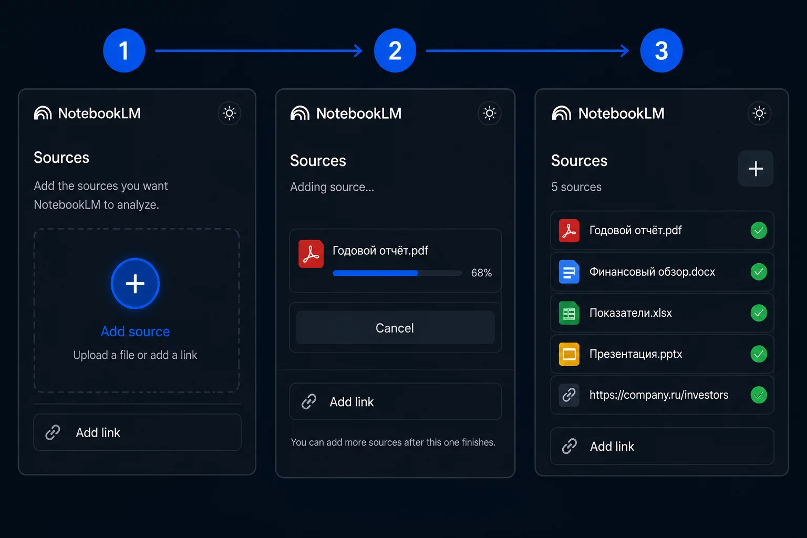Viewport: 807px width, 538px height.
Task: Click the Add link button in step 2 panel
Action: coord(396,402)
